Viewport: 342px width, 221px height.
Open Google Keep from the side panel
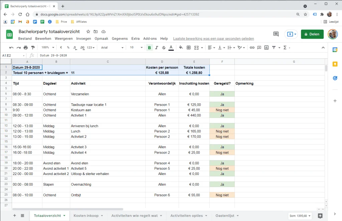335,64
